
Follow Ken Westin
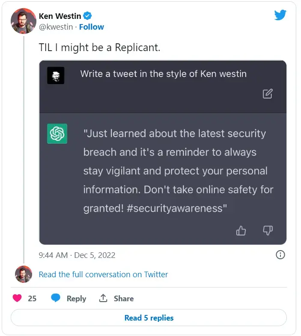coord(91,27)
